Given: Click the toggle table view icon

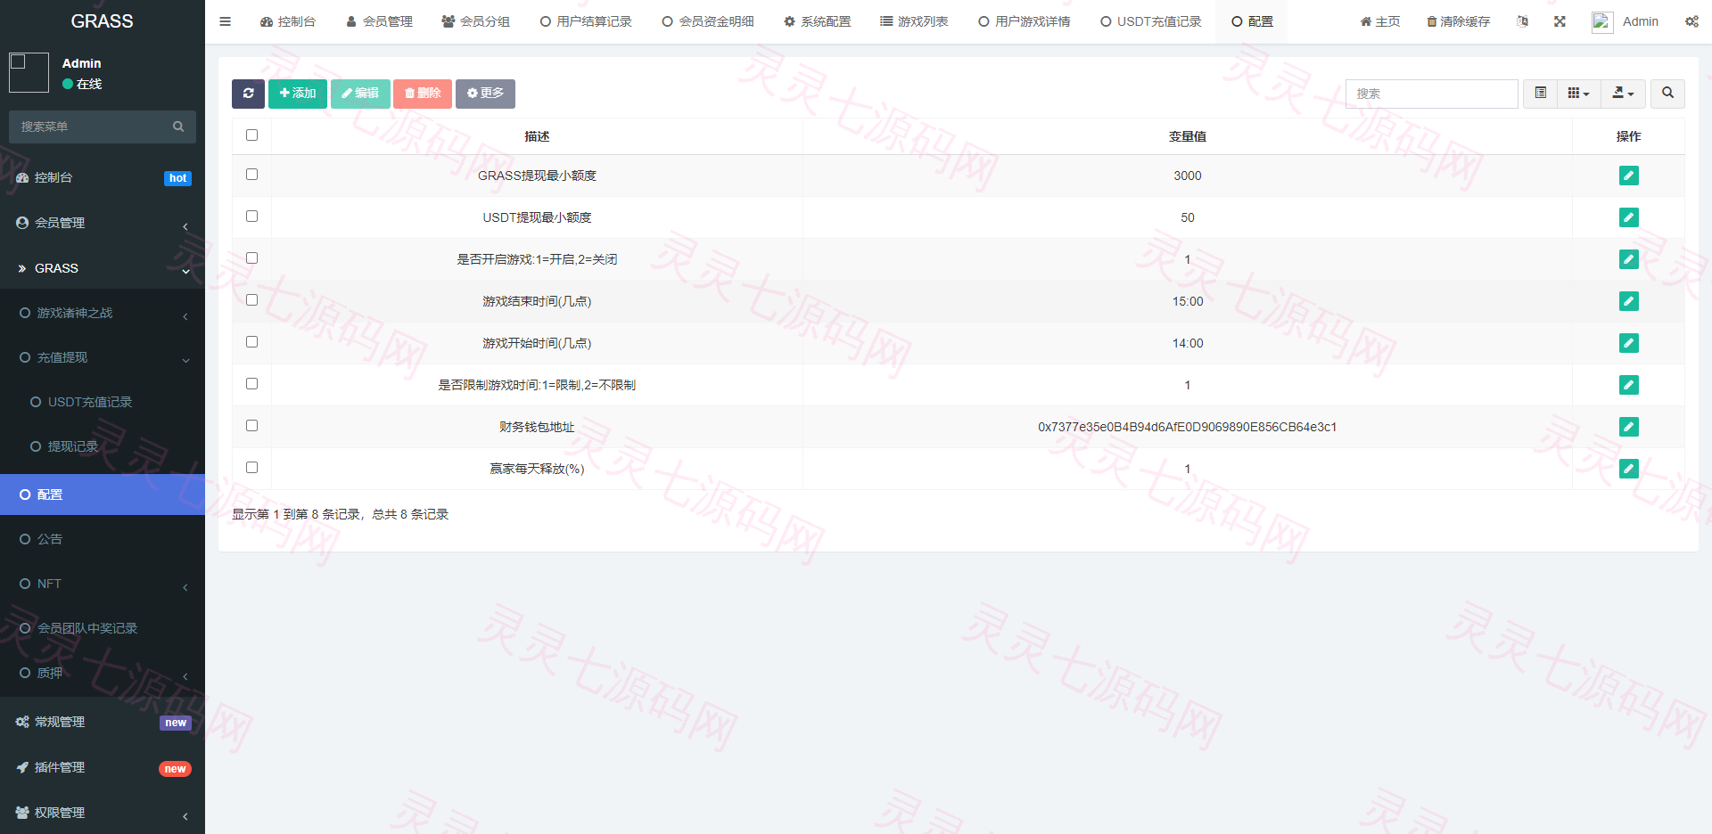Looking at the screenshot, I should tap(1540, 94).
